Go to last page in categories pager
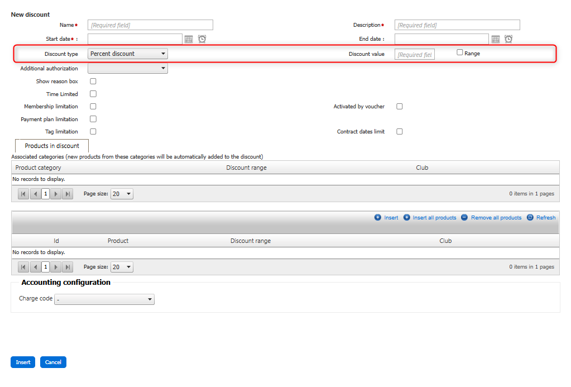571x387 pixels. 68,194
